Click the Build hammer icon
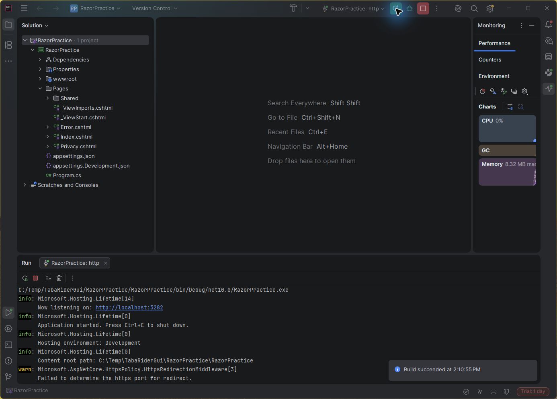The width and height of the screenshot is (557, 399). tap(293, 8)
